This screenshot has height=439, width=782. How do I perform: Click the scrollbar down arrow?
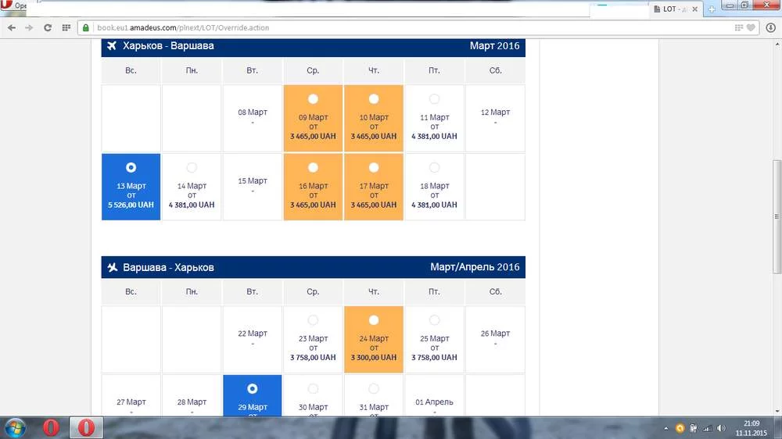coord(777,412)
